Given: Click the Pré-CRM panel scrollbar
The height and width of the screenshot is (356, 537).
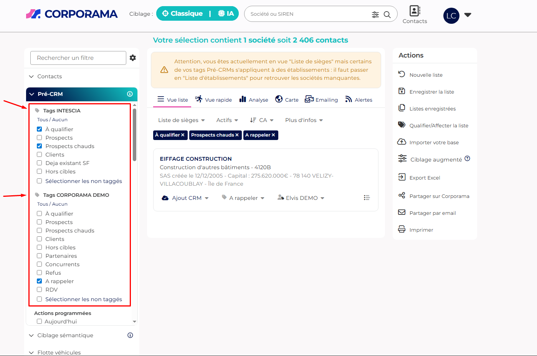Looking at the screenshot, I should coord(134,134).
